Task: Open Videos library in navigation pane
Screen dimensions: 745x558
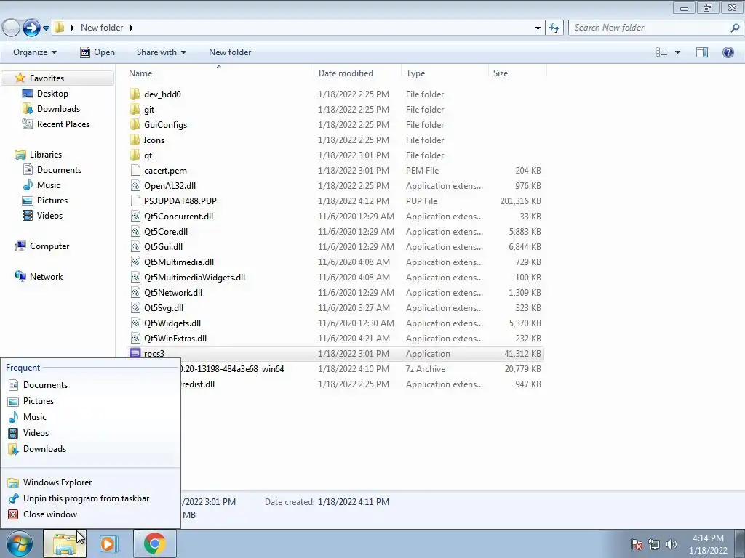Action: [49, 215]
